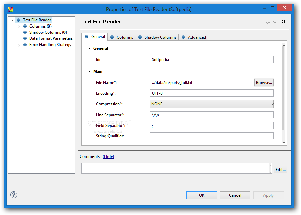Image resolution: width=301 pixels, height=215 pixels.
Task: Select Data Format Parameters in the tree
Action: click(x=51, y=38)
